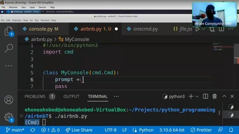Change the LF end of line sequence
Image resolution: width=239 pixels, height=134 pixels.
point(124,130)
